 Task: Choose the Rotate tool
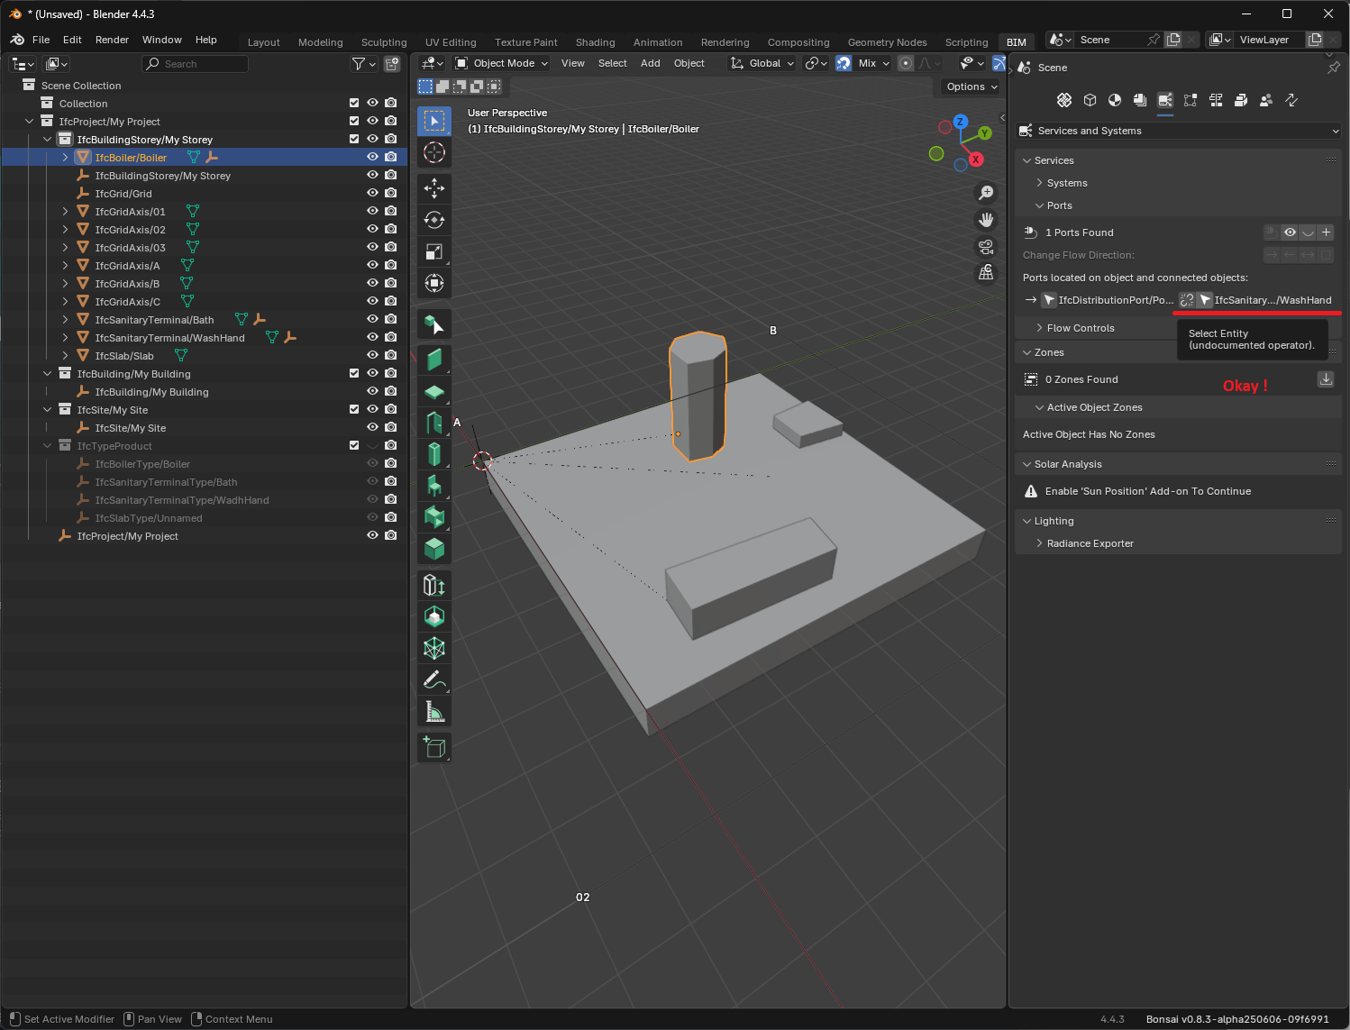click(434, 220)
